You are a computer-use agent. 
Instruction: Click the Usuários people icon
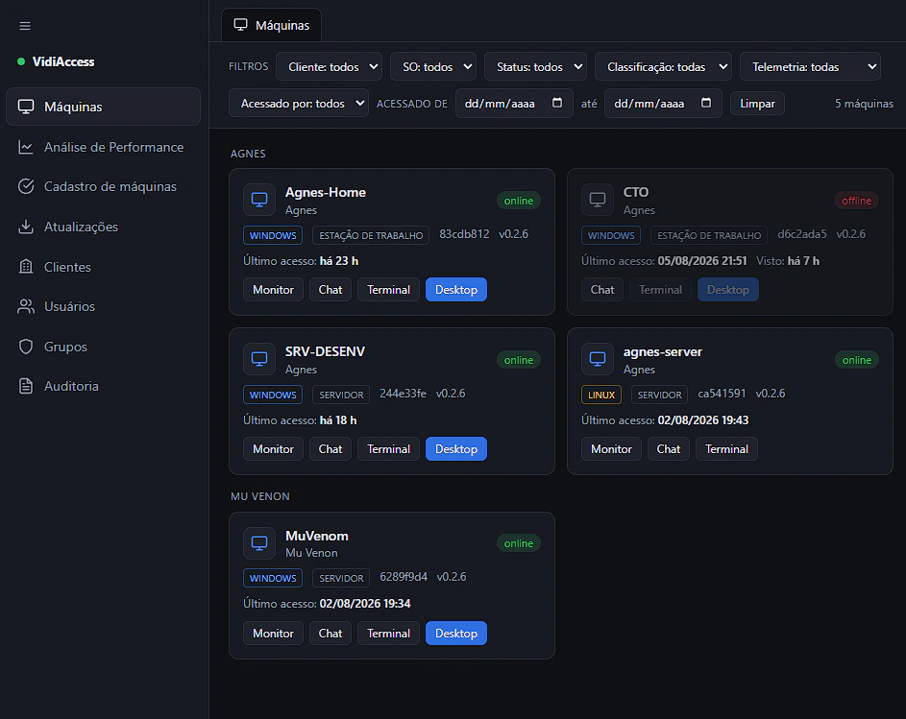click(x=25, y=306)
